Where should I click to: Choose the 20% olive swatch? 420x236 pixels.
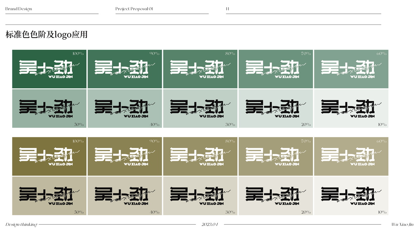[276, 196]
